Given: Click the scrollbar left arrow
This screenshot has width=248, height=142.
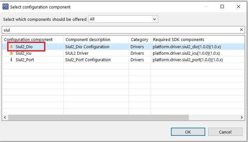Looking at the screenshot, I should pyautogui.click(x=5, y=118).
